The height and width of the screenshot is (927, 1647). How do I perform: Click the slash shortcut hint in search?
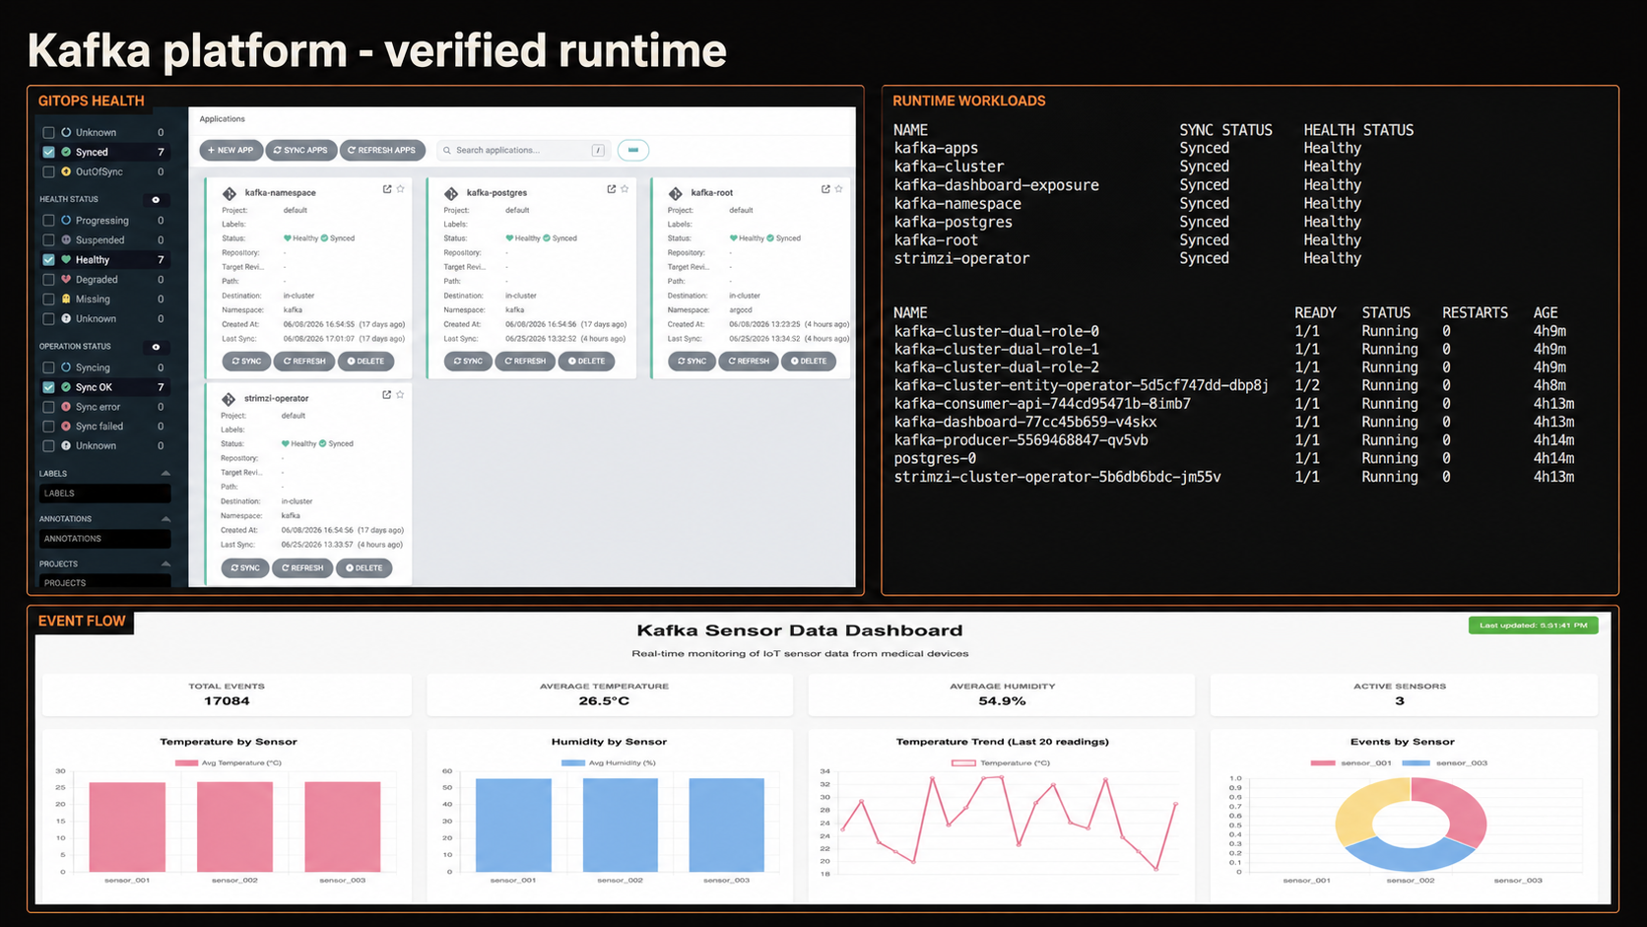(x=598, y=151)
